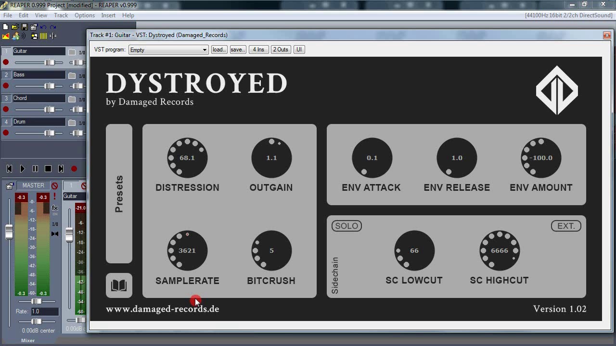
Task: Click the Rate field showing 1.0
Action: 44,311
